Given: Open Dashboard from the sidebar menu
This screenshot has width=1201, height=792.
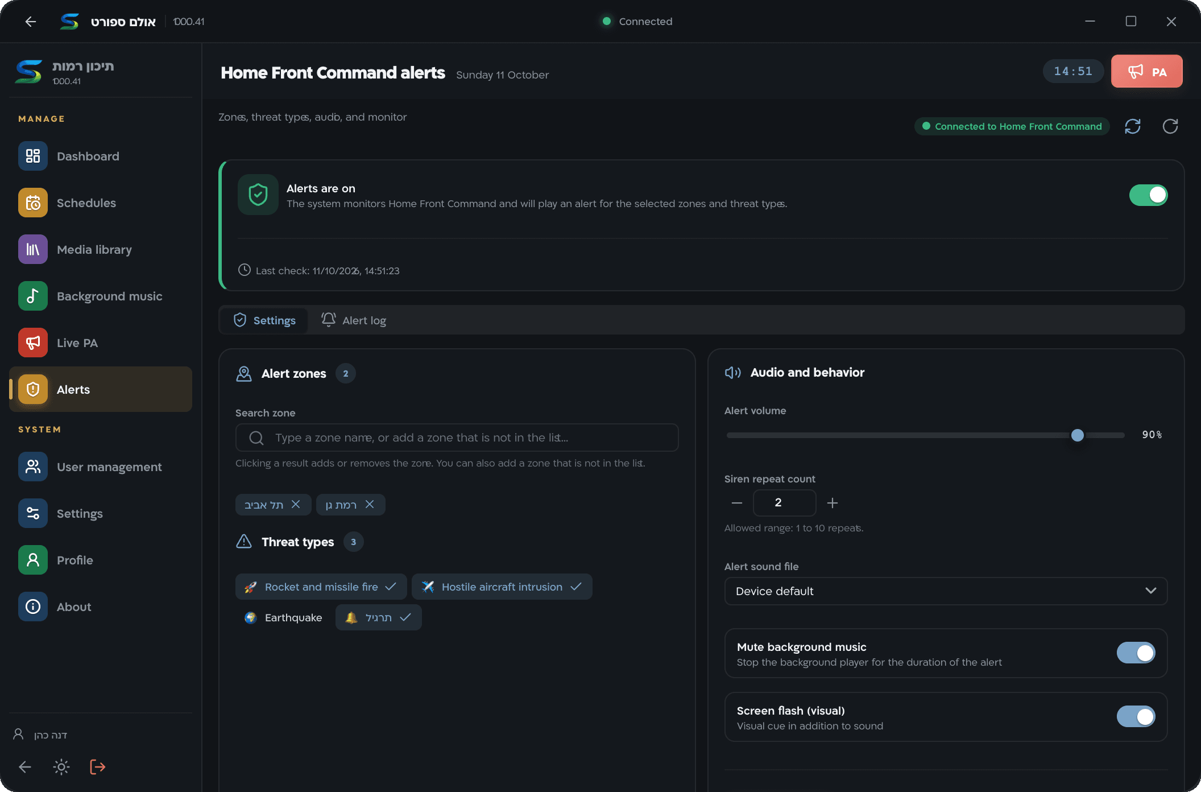Looking at the screenshot, I should (101, 156).
